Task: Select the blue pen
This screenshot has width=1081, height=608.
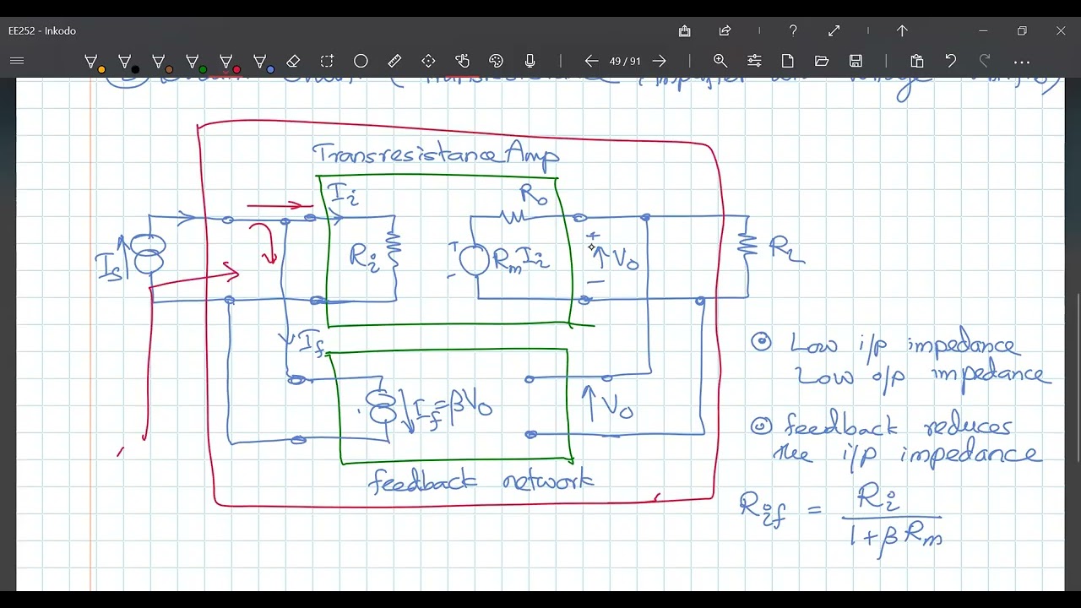Action: 261,62
